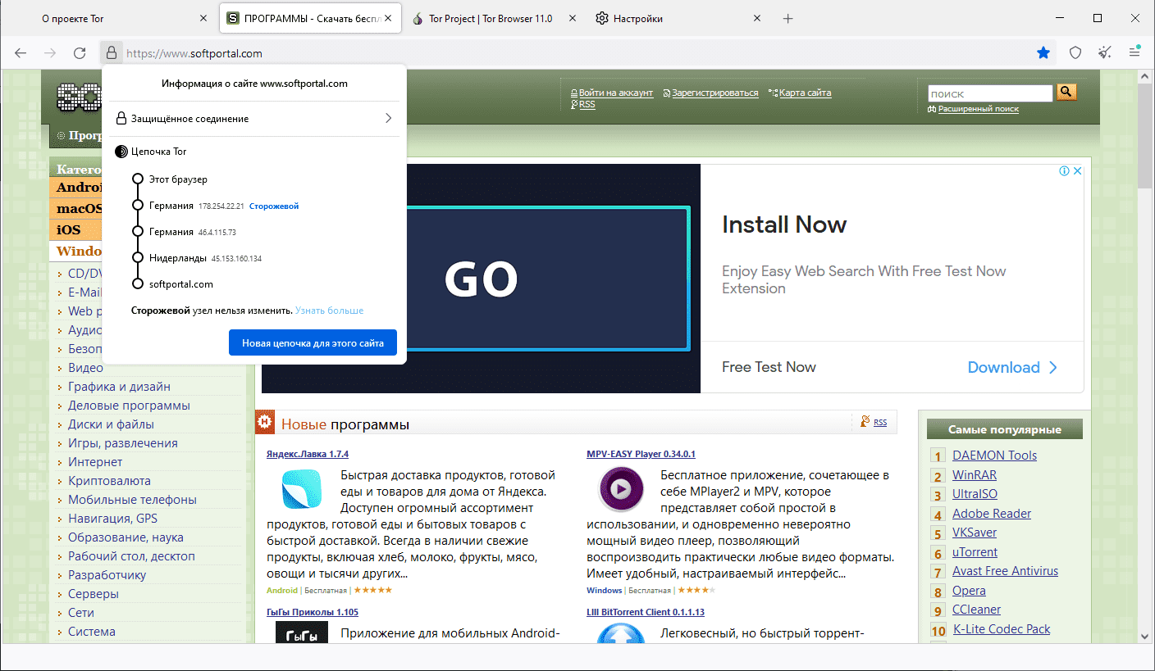Screen dimensions: 1155x671
Task: Click the RSS link in Новые программы
Action: click(880, 423)
